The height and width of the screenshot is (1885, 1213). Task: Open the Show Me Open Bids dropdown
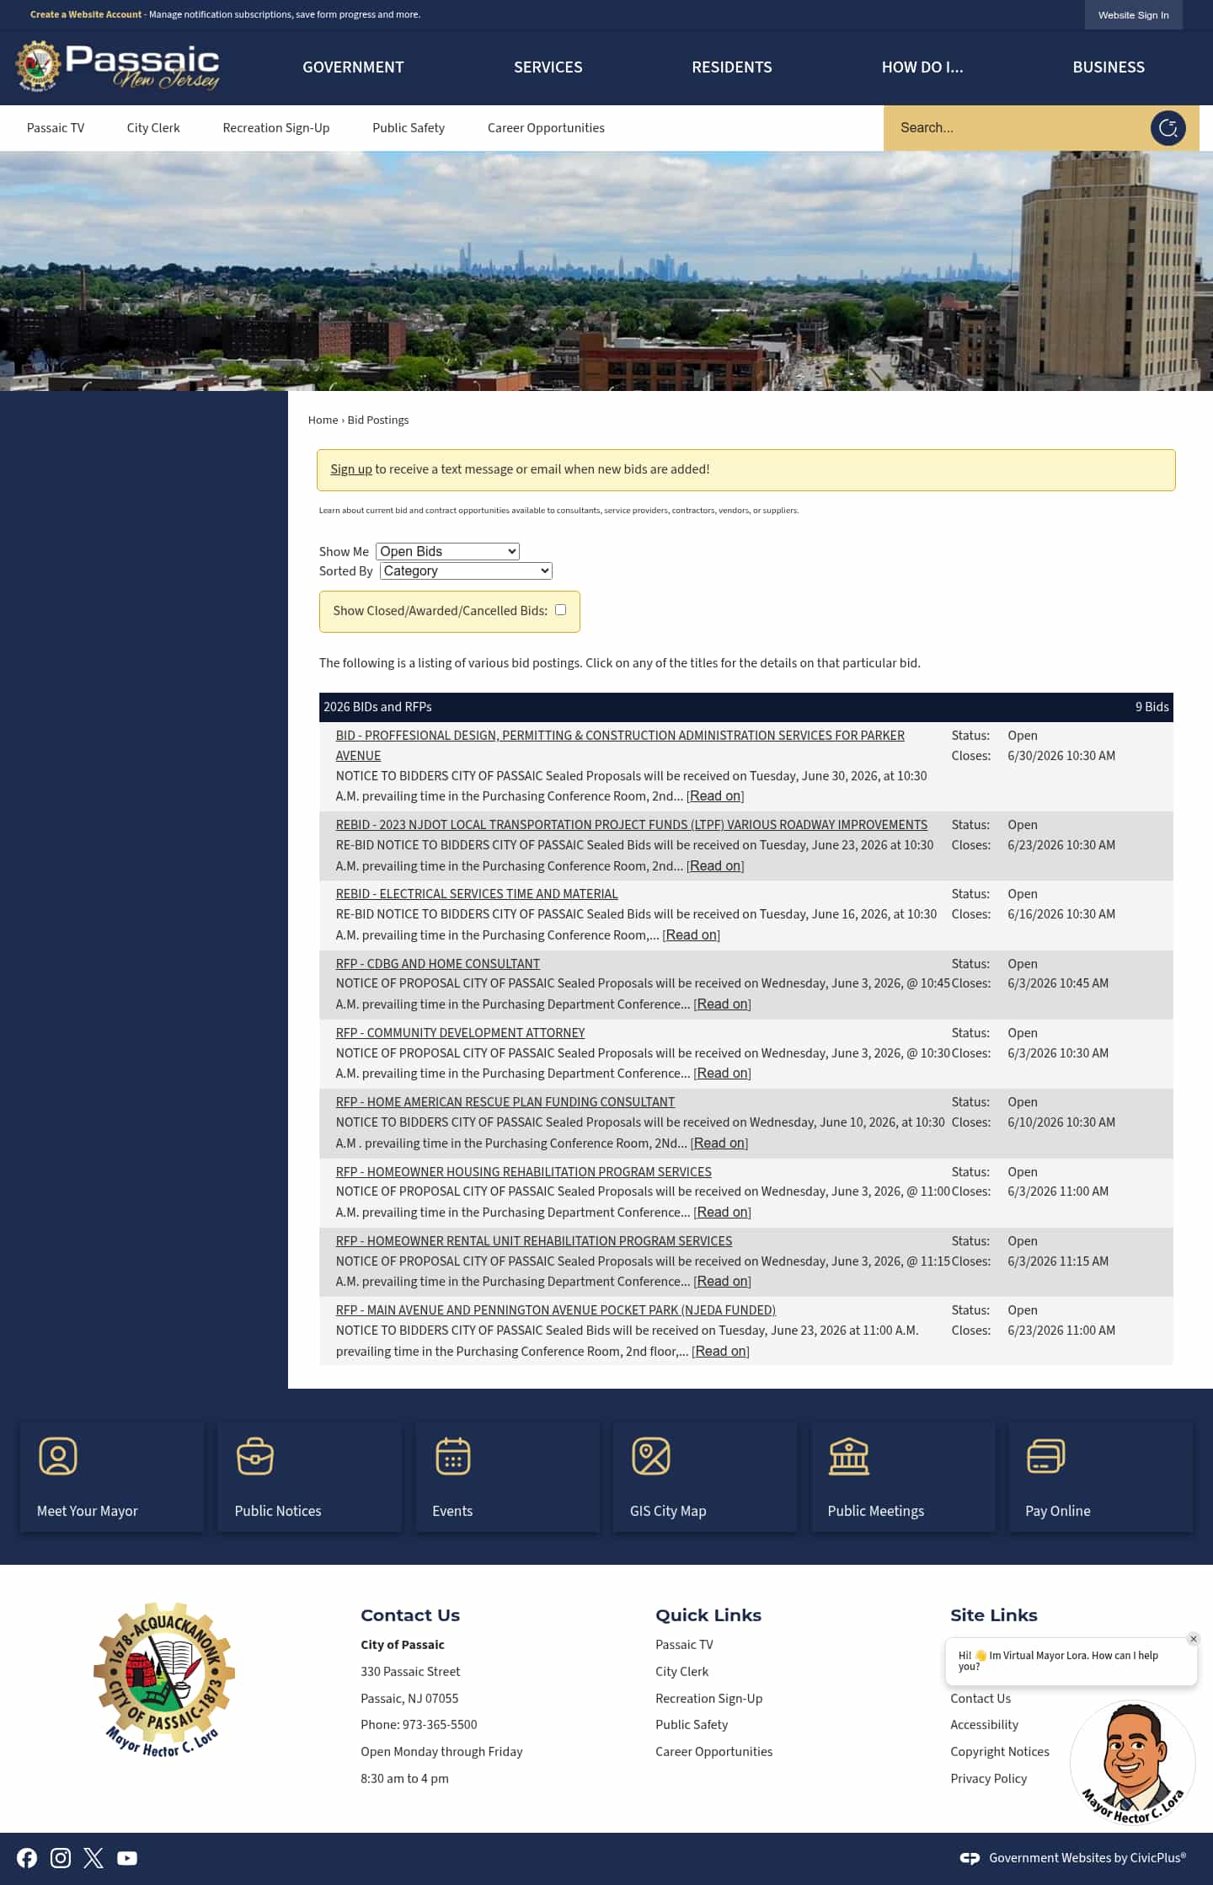pyautogui.click(x=447, y=551)
